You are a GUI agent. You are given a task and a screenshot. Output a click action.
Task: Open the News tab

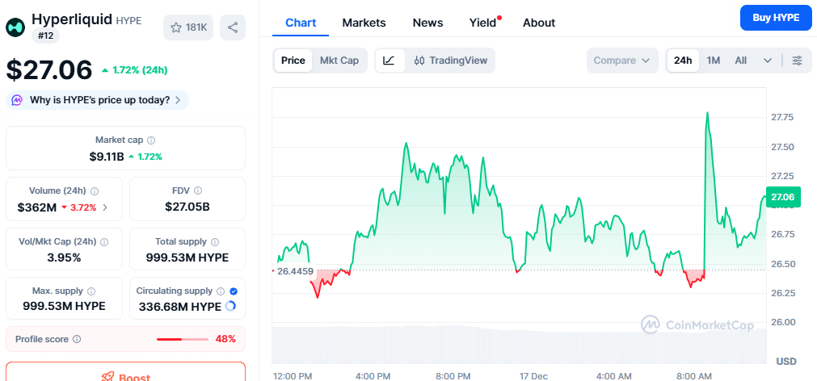[427, 23]
